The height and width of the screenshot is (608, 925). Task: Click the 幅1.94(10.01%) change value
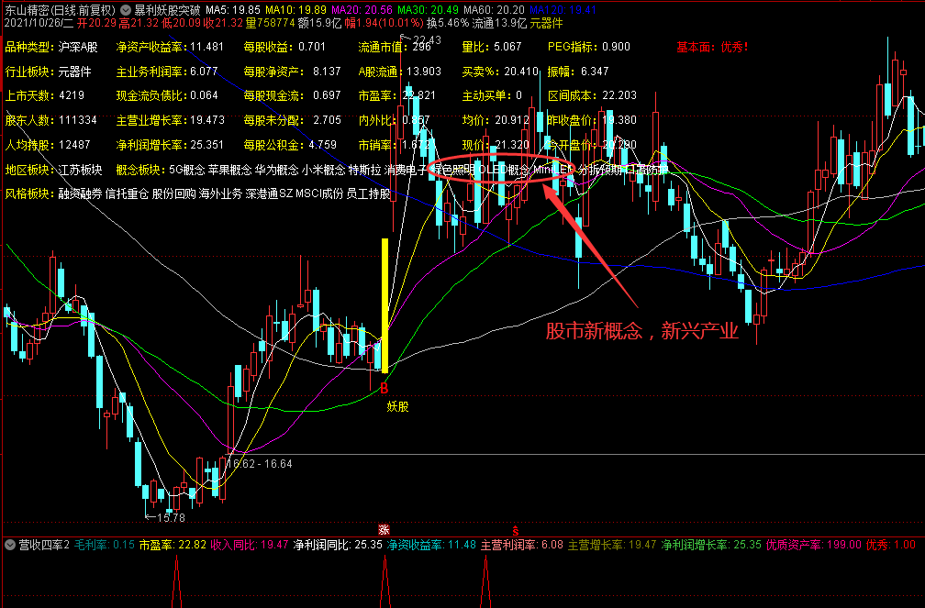tap(384, 23)
